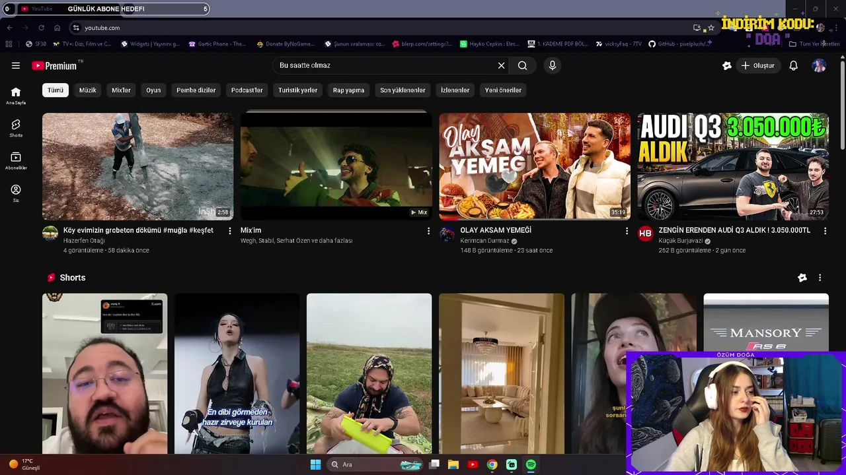This screenshot has width=846, height=475.
Task: Open Siz (You) page in sidebar
Action: pos(16,193)
